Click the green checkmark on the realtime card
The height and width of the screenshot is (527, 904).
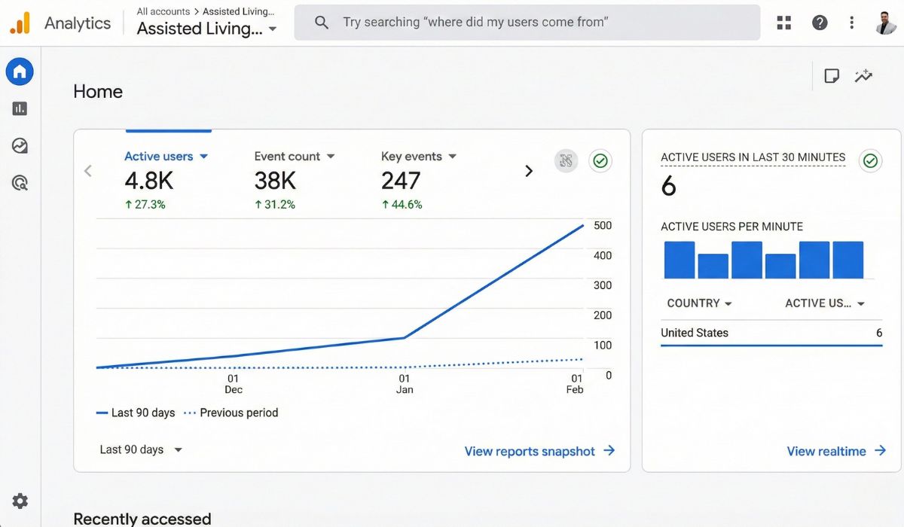[870, 160]
